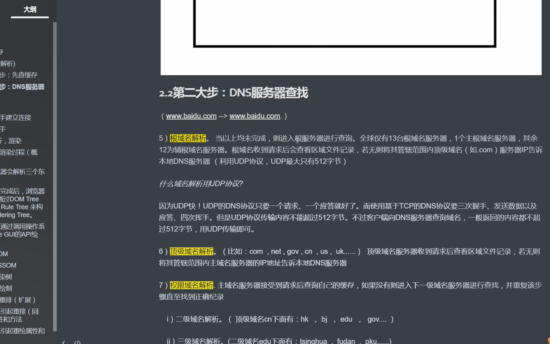Select outline entry 染树
The height and width of the screenshot is (344, 550).
pos(6,277)
